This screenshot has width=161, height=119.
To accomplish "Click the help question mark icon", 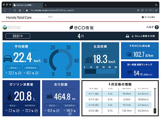I will (157, 27).
